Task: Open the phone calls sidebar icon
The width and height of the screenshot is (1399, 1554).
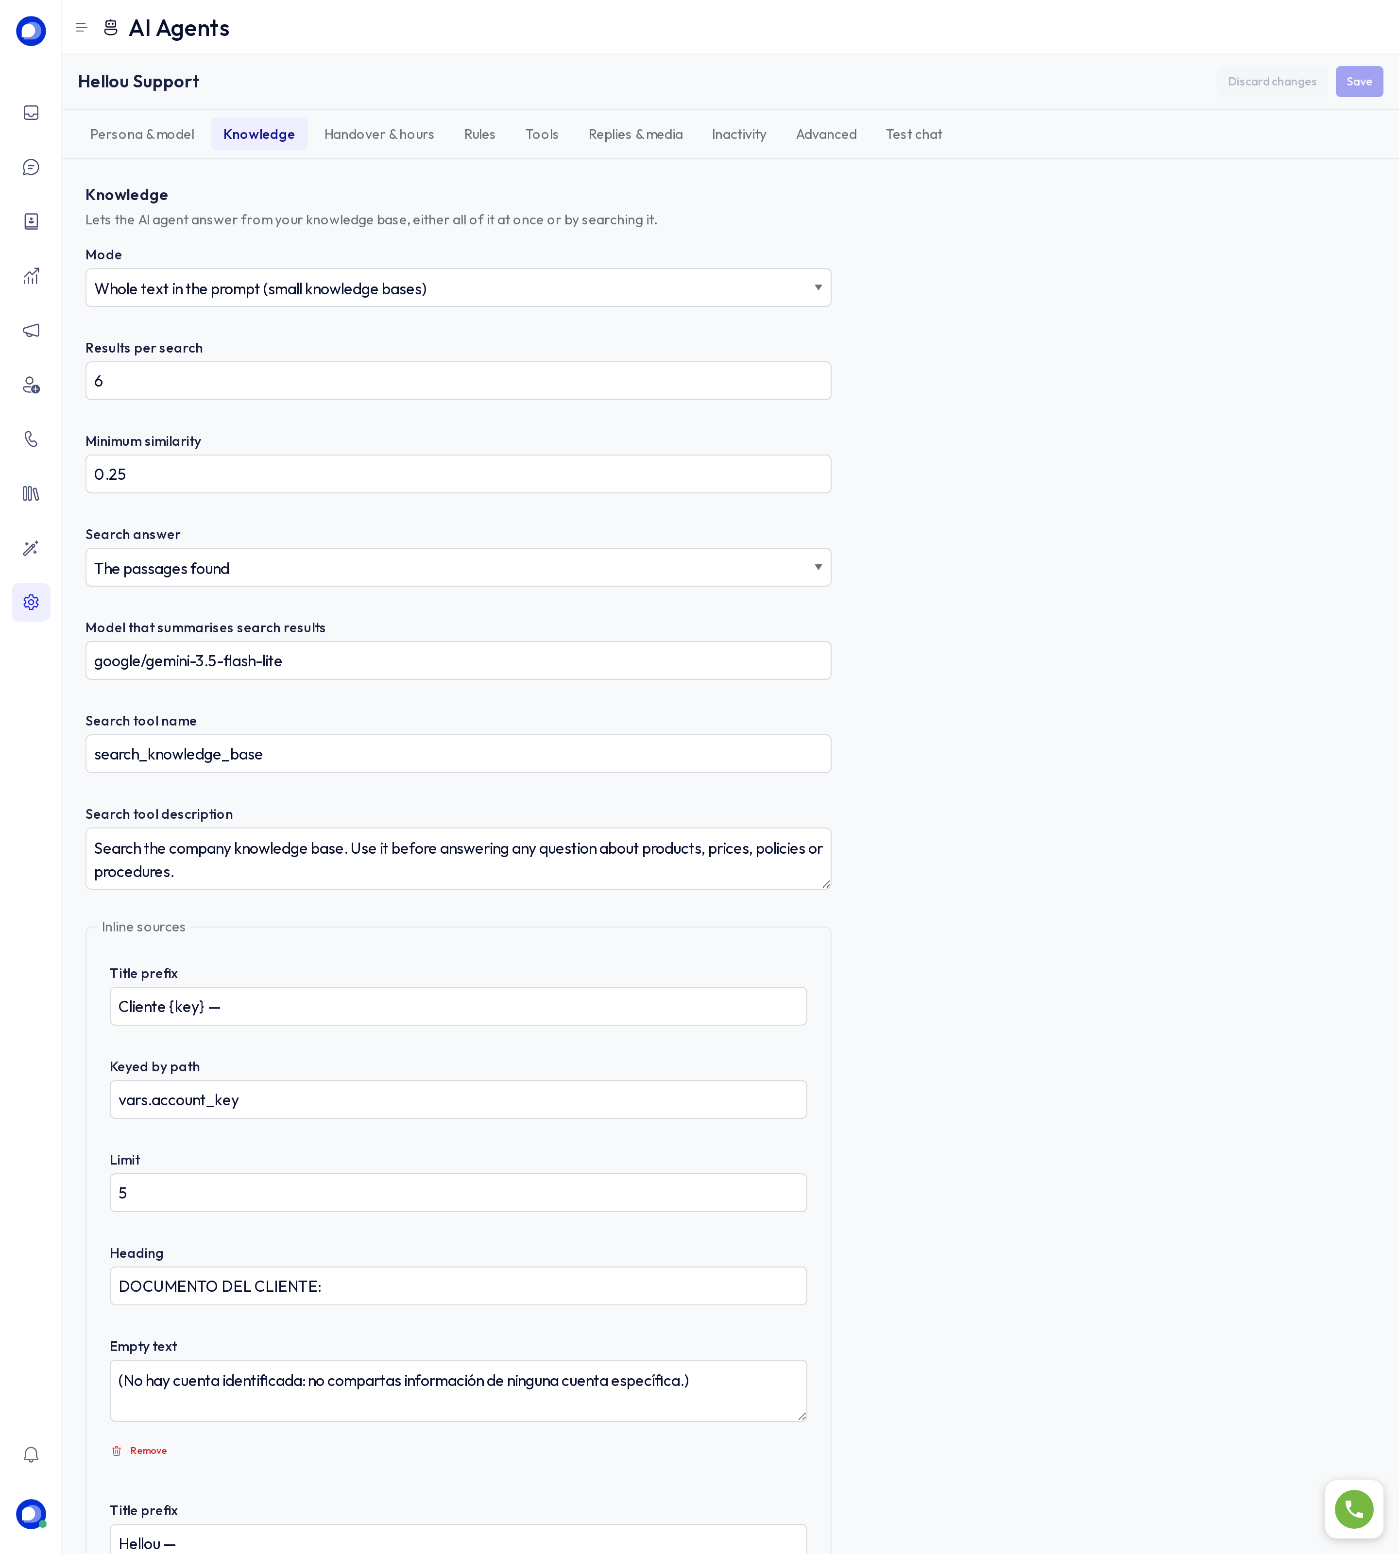Action: click(x=31, y=439)
